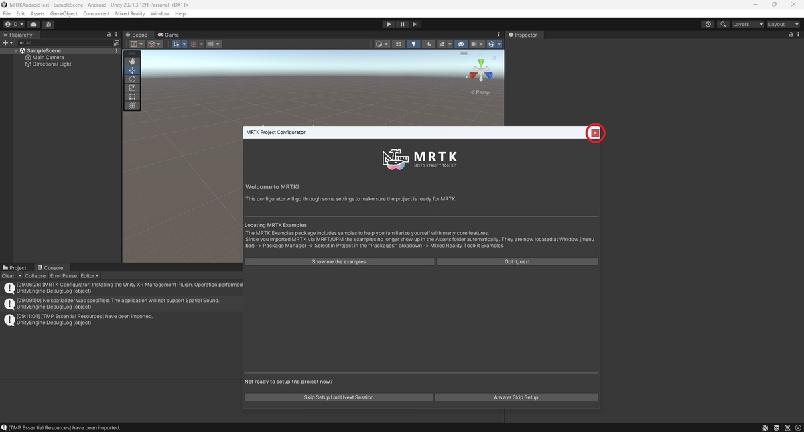Select the MRTK Configurator XR Management log entry
This screenshot has width=804, height=432.
coord(121,288)
